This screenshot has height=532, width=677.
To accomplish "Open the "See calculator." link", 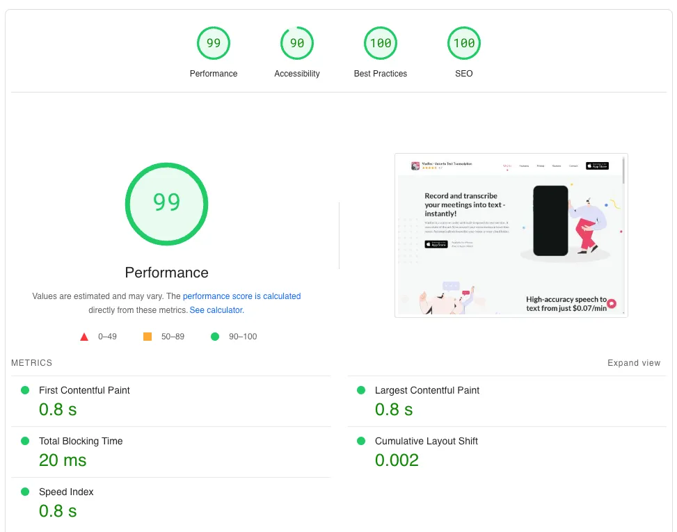I will click(216, 310).
